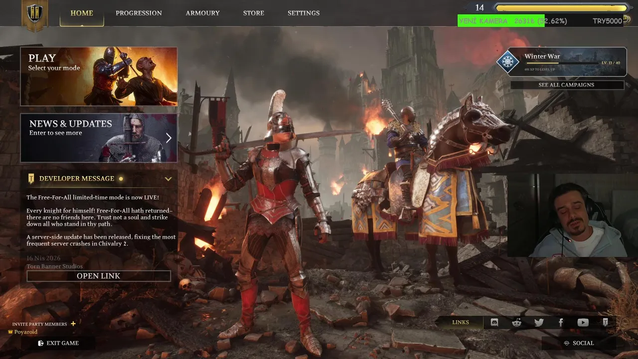
Task: Open the Armoury tab
Action: (x=202, y=13)
